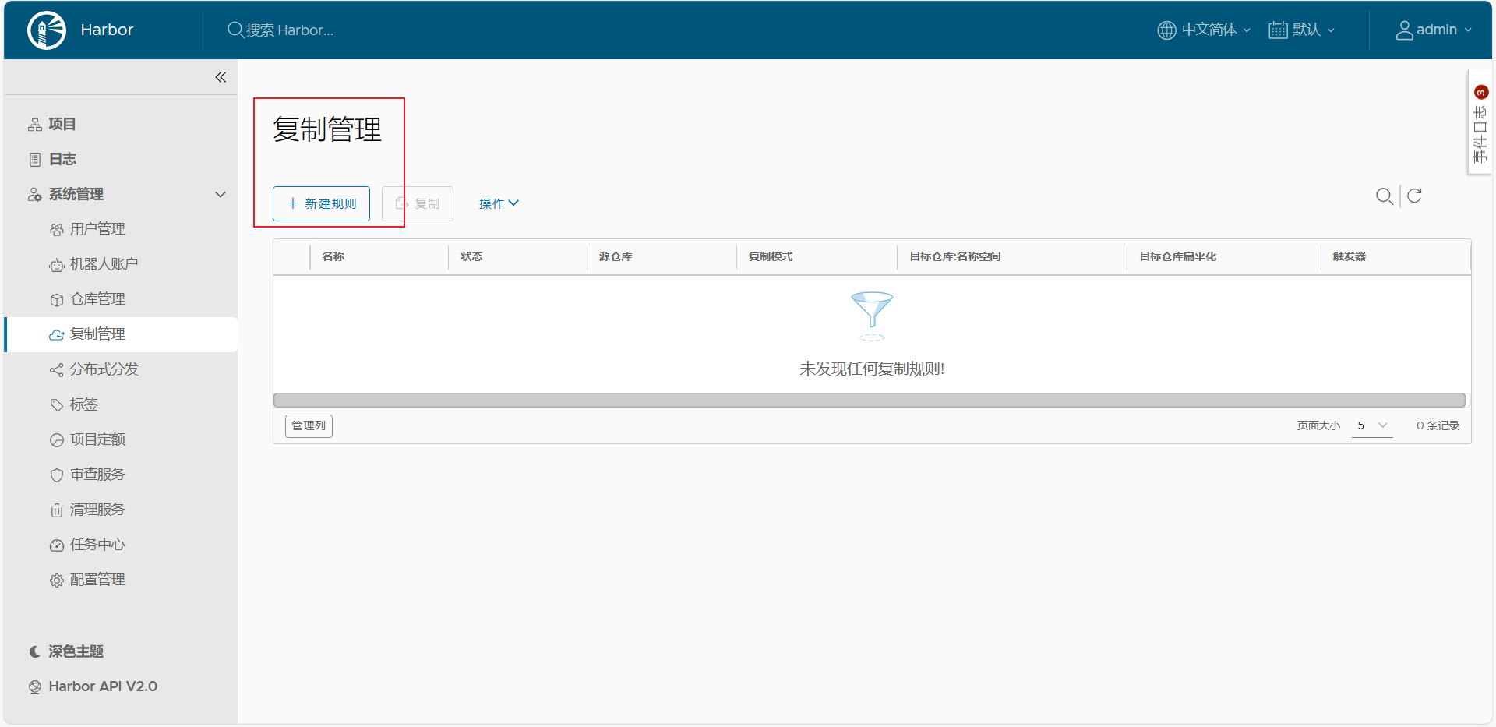Open 复制管理 in the sidebar
Image resolution: width=1496 pixels, height=727 pixels.
pos(121,334)
